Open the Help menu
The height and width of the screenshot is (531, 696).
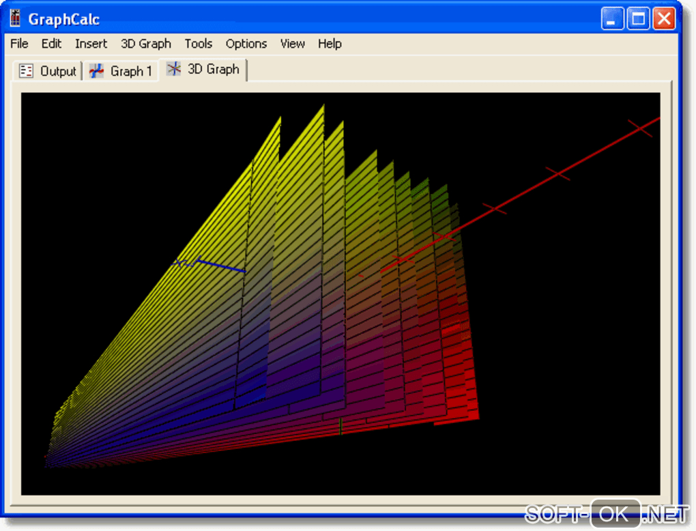click(329, 44)
